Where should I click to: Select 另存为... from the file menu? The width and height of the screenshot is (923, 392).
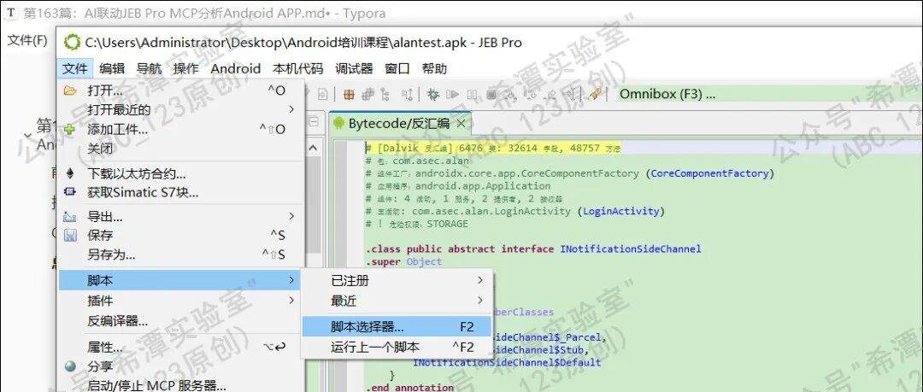181,255
